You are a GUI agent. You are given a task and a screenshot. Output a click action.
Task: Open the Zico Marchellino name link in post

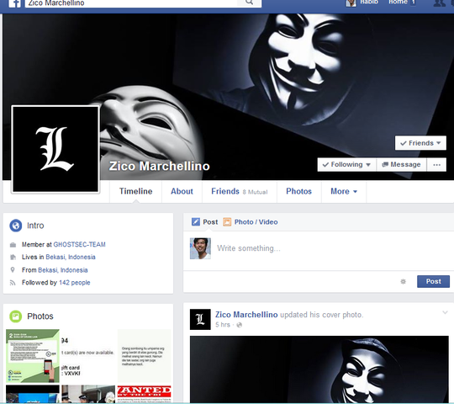[x=246, y=315]
